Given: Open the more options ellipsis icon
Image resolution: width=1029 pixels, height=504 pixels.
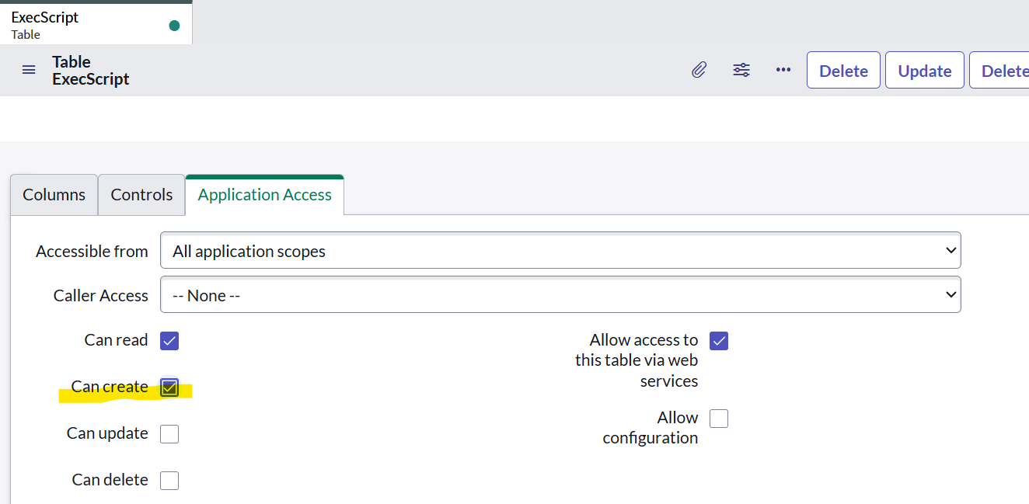Looking at the screenshot, I should coord(783,70).
